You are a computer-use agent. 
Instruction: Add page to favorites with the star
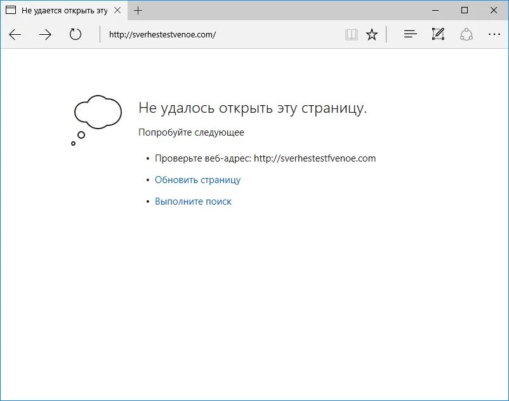[x=372, y=34]
